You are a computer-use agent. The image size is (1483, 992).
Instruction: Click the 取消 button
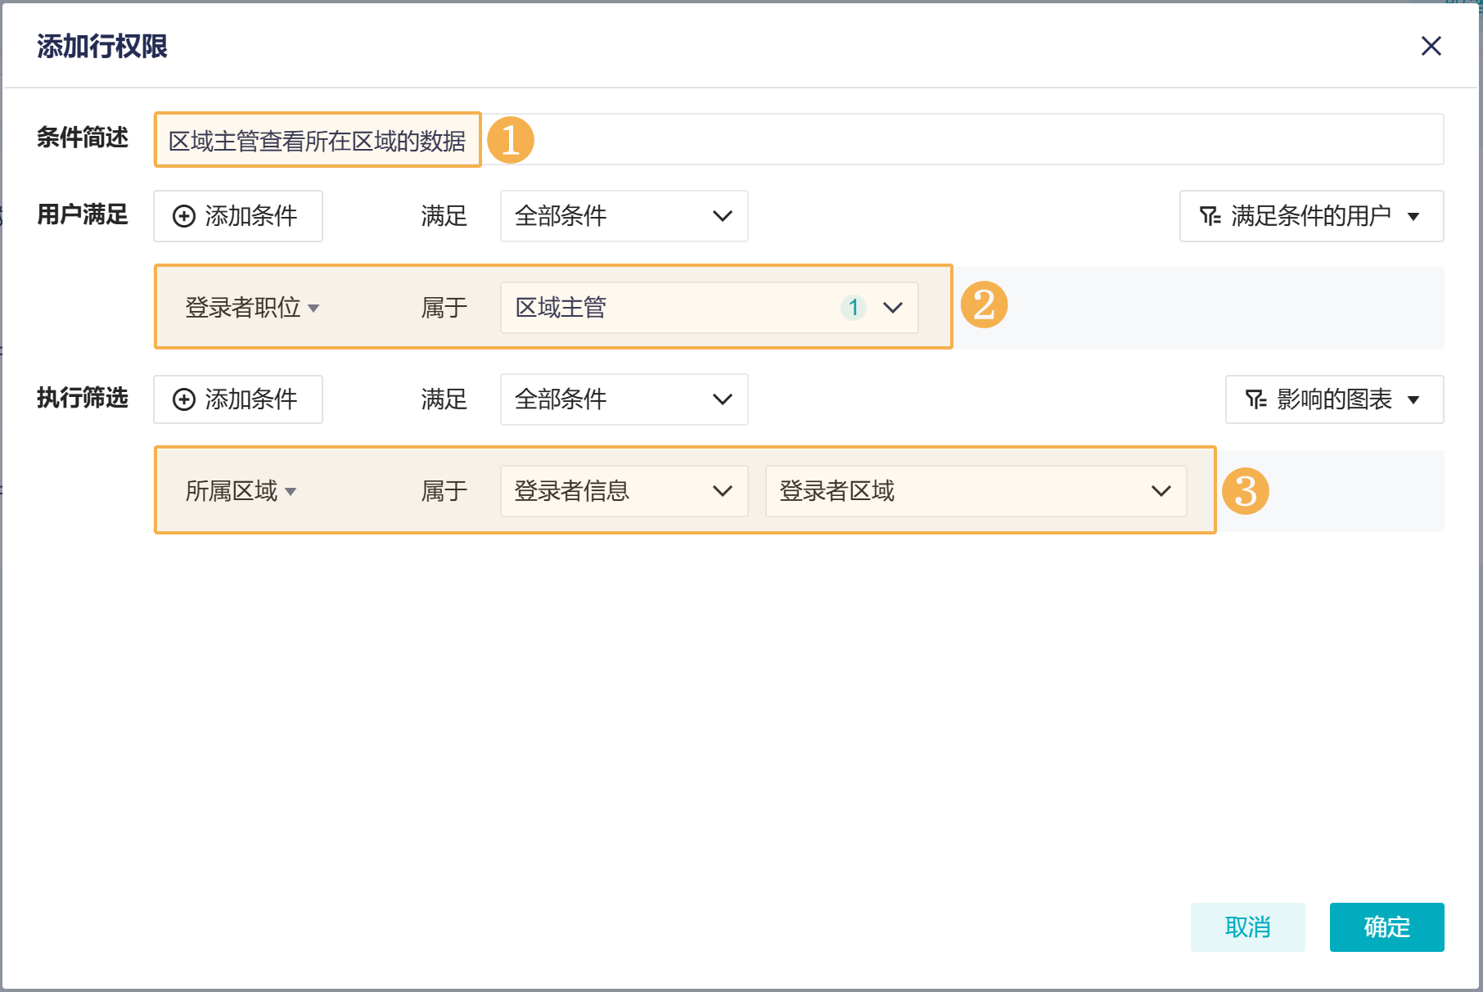point(1247,927)
